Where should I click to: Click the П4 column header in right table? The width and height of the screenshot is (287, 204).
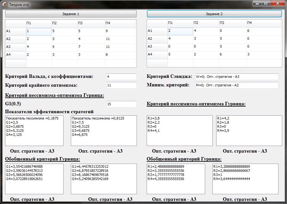pos(264,23)
